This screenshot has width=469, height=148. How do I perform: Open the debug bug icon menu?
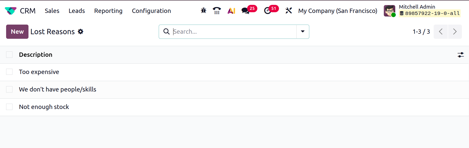pyautogui.click(x=203, y=11)
